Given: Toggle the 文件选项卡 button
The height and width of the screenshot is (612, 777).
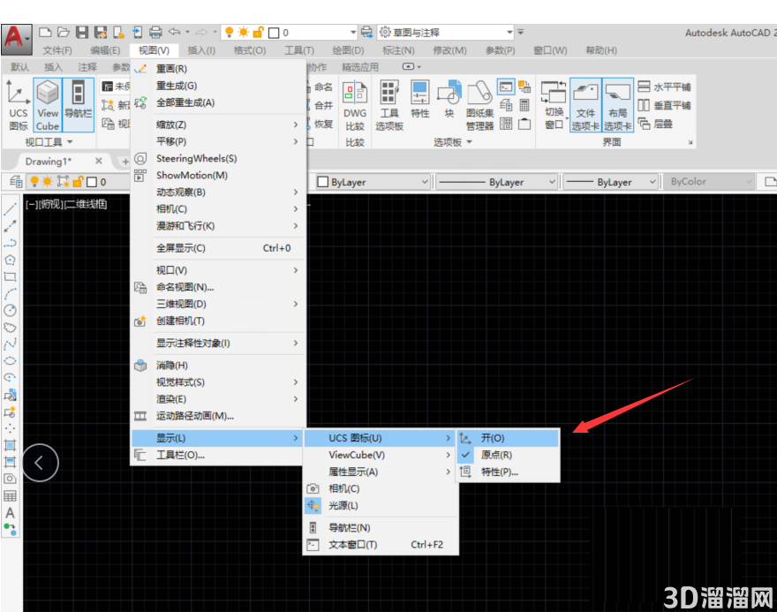Looking at the screenshot, I should click(585, 105).
